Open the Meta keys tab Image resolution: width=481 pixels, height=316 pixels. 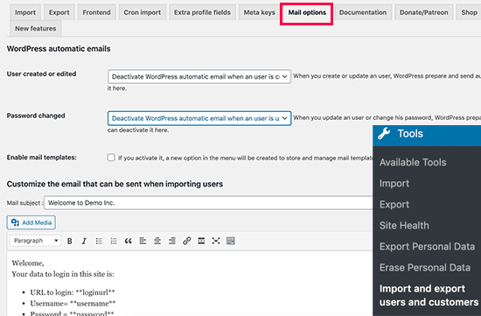[x=259, y=12]
